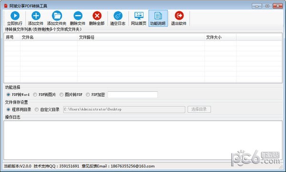The image size is (286, 172).
Task: Select 图片转PDF radio option
Action: pos(71,95)
